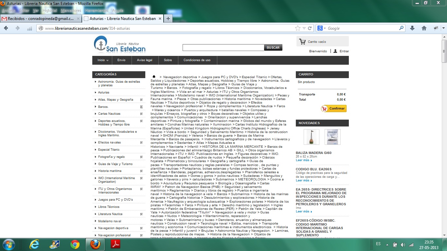The width and height of the screenshot is (447, 251).
Task: Expand the Literatura Nautica category
Action: pos(141,214)
